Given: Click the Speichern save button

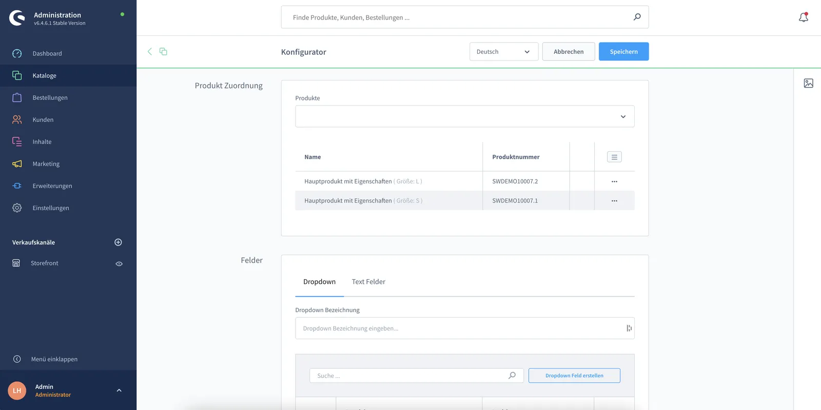Looking at the screenshot, I should click(x=623, y=52).
